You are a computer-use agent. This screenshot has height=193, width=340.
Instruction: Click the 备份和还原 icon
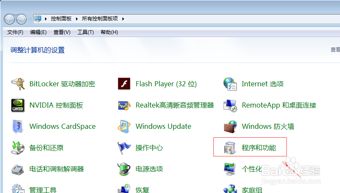pyautogui.click(x=18, y=148)
